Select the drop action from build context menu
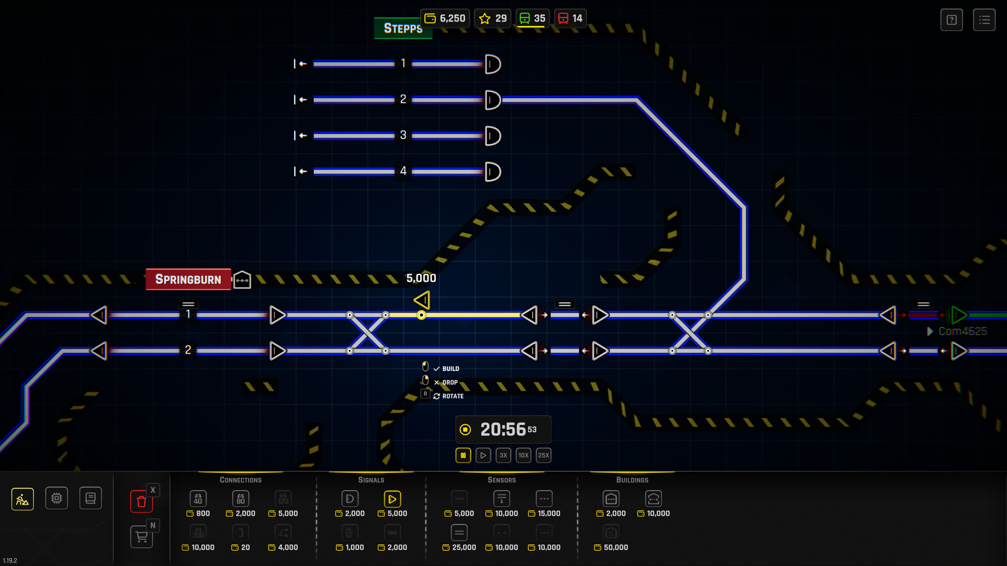1007x566 pixels. tap(447, 382)
